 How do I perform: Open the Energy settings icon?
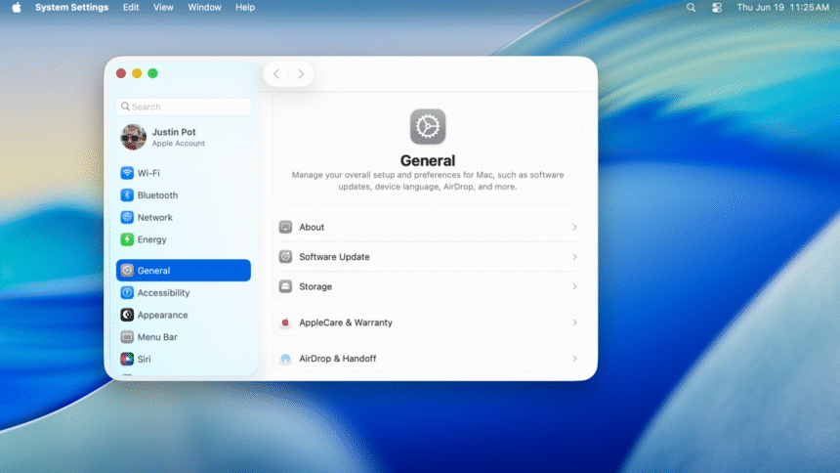(x=127, y=239)
